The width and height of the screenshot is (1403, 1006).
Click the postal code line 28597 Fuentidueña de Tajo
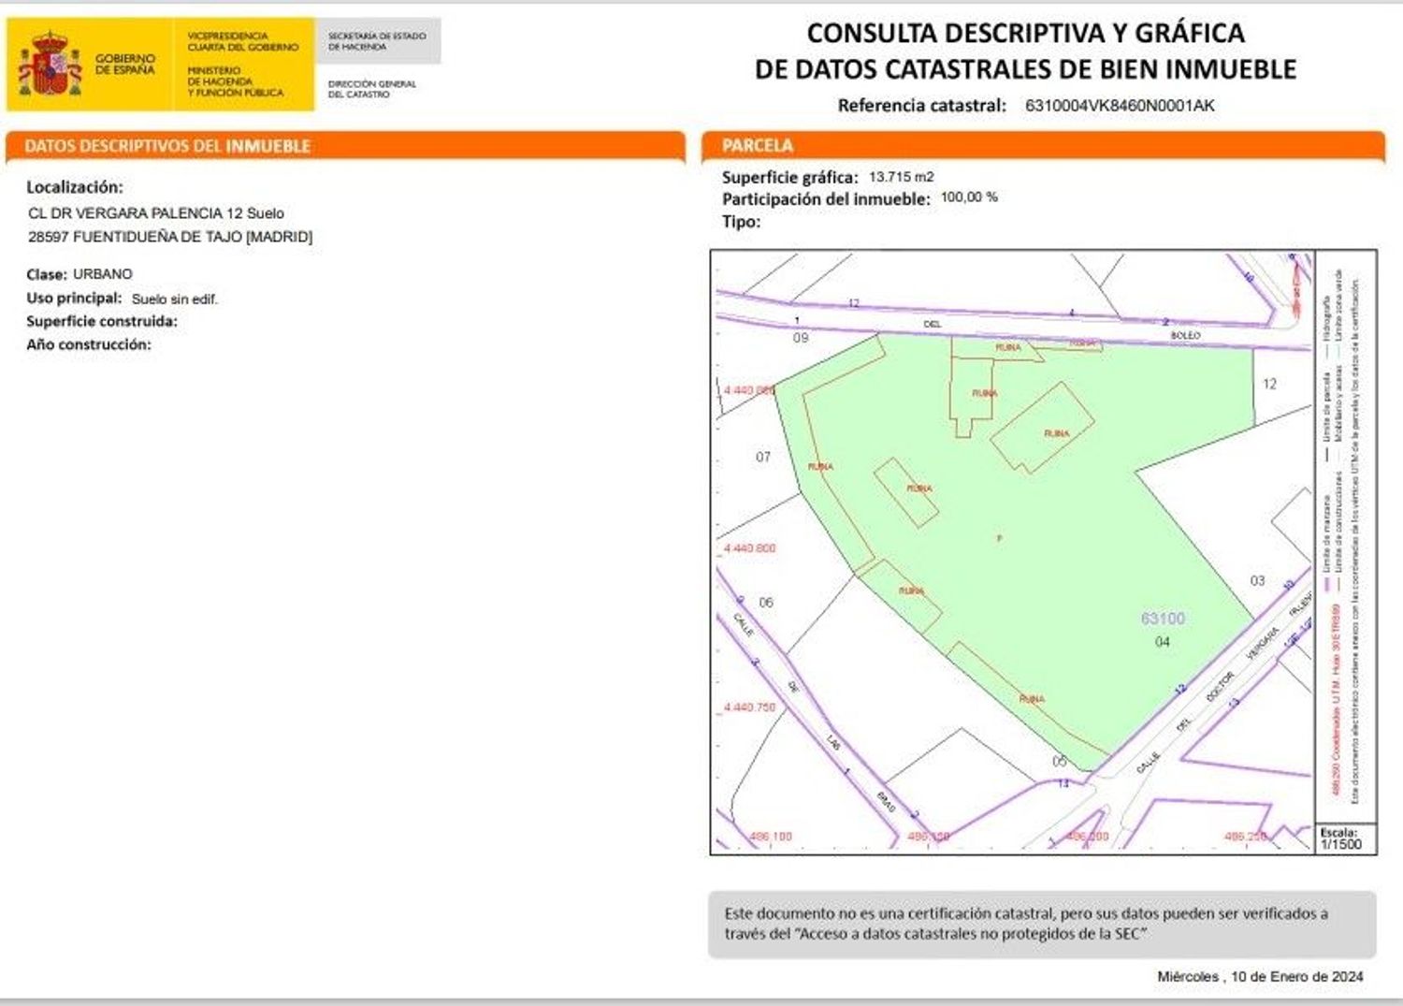170,237
